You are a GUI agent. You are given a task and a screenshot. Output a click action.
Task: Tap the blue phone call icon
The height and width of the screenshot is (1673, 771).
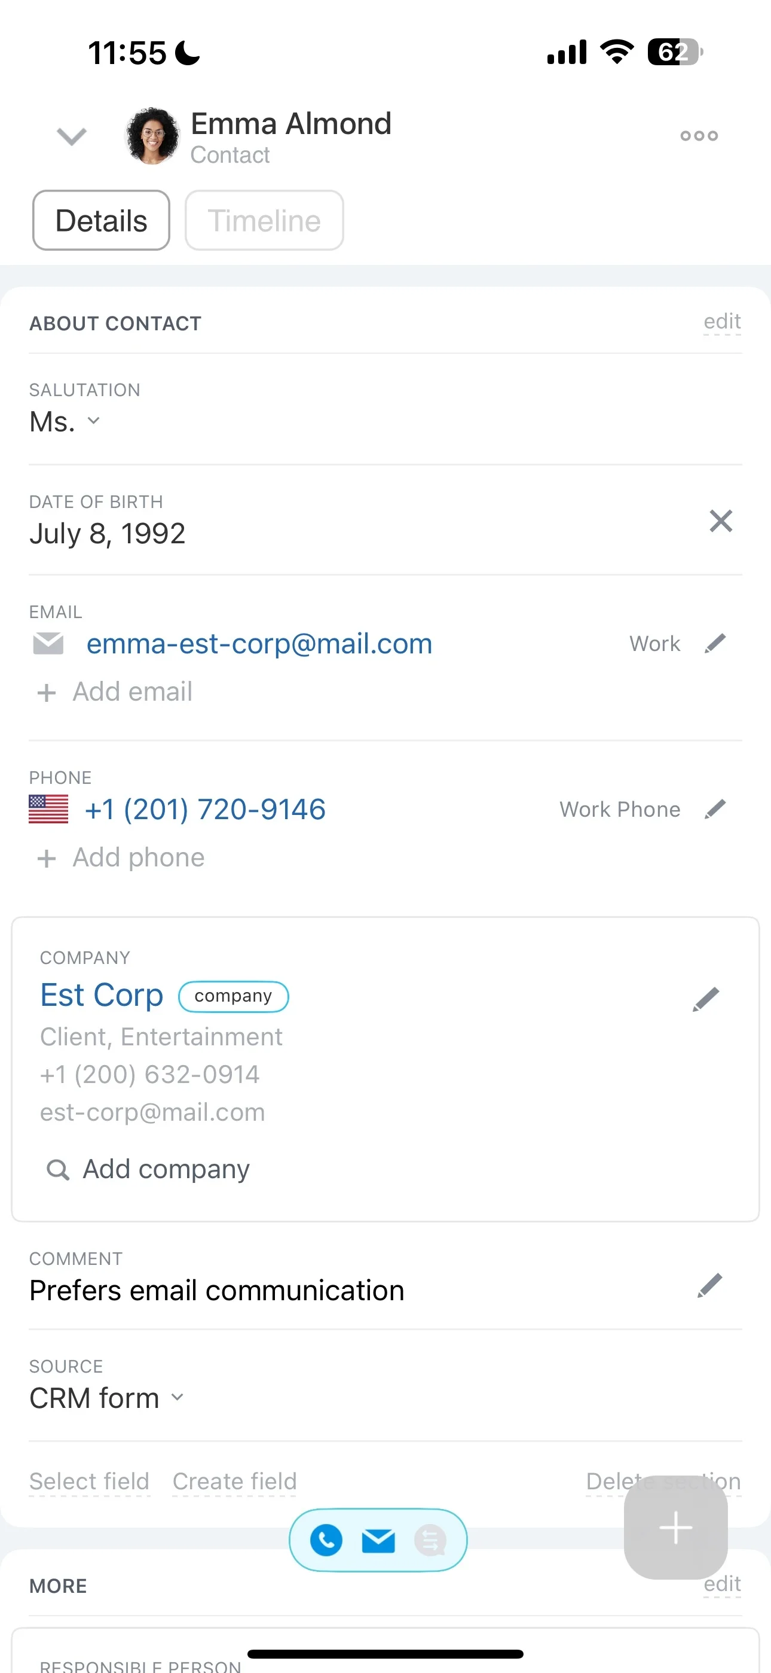[326, 1540]
